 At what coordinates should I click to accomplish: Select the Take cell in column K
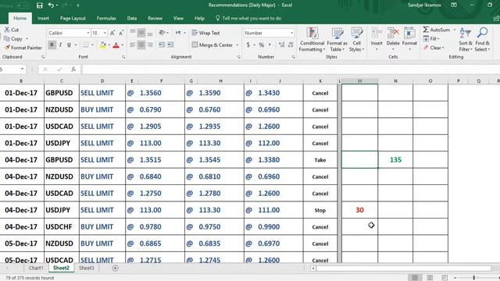(x=320, y=160)
